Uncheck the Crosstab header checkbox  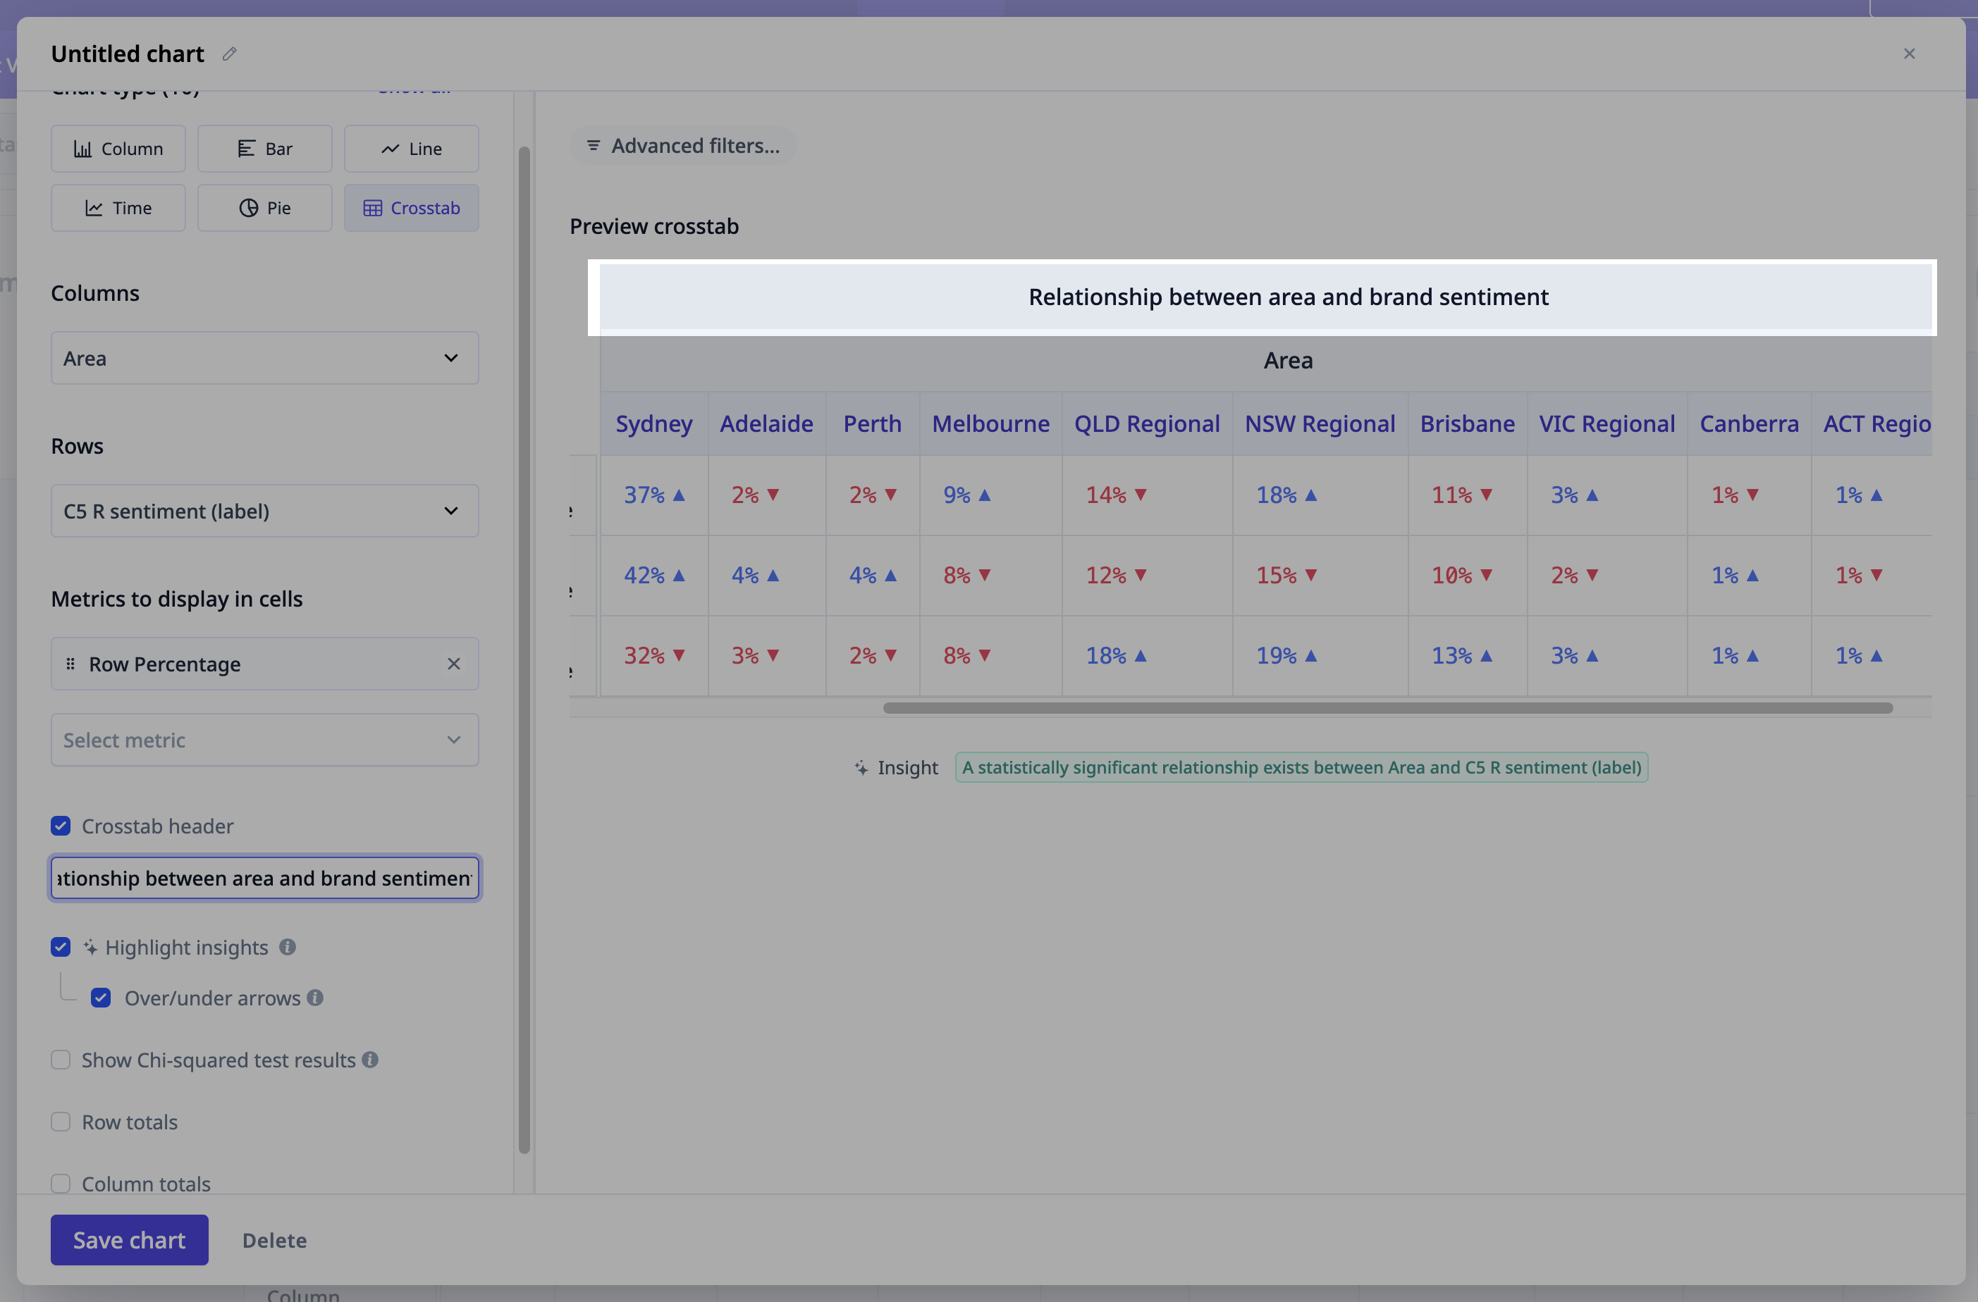[61, 826]
